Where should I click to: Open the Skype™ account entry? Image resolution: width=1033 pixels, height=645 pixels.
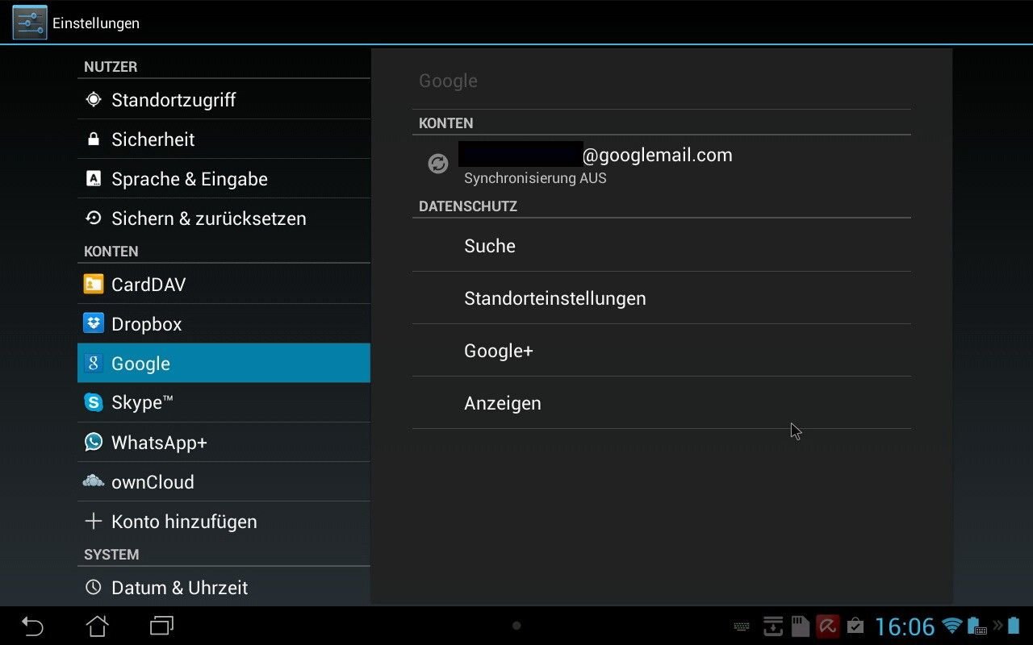click(224, 403)
